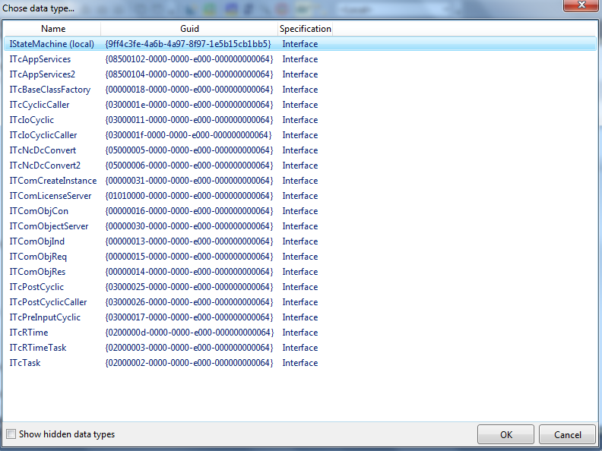Select ITComLicenseServer entry
This screenshot has width=602, height=451.
[50, 196]
